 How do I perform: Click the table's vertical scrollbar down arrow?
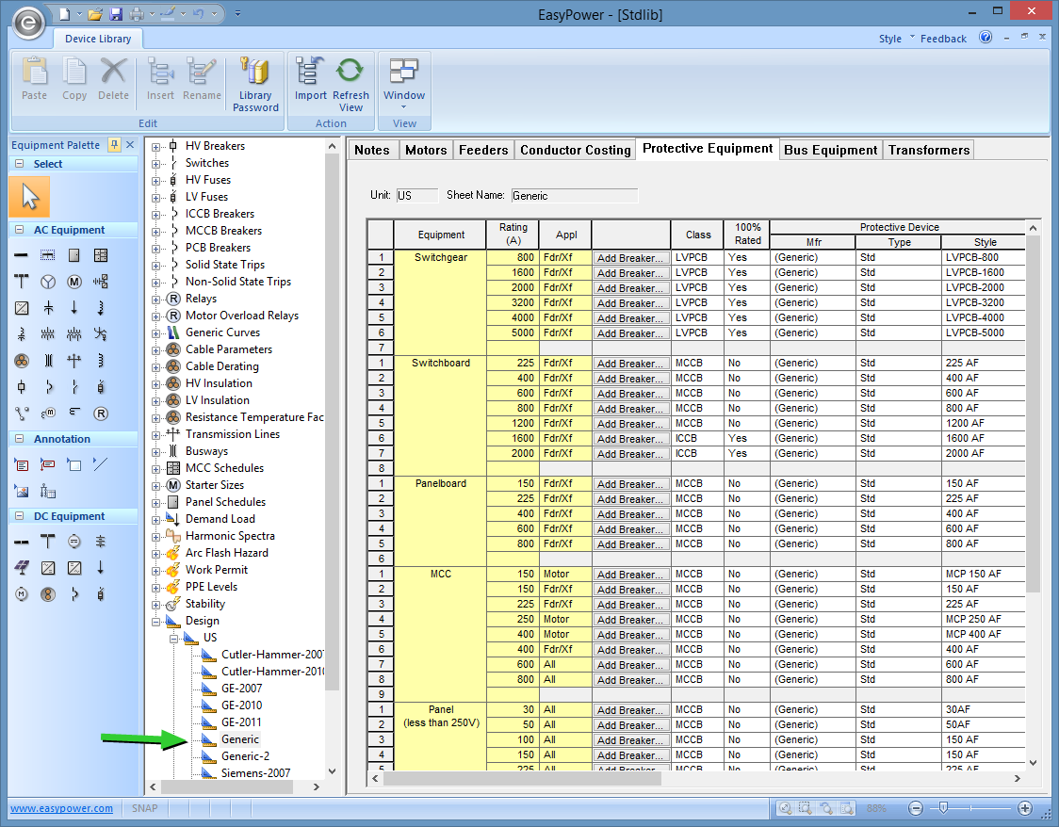click(1033, 763)
